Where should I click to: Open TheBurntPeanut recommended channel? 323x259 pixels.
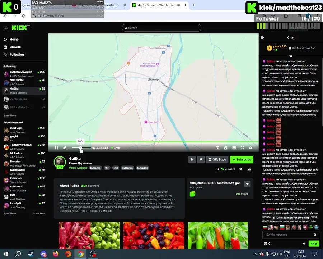tap(24, 147)
